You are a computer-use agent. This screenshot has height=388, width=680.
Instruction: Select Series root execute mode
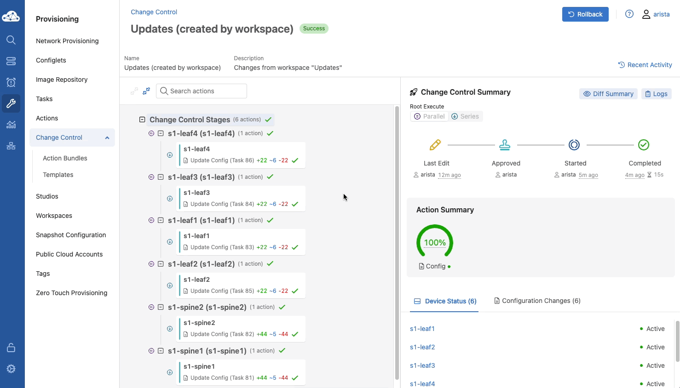click(x=465, y=116)
